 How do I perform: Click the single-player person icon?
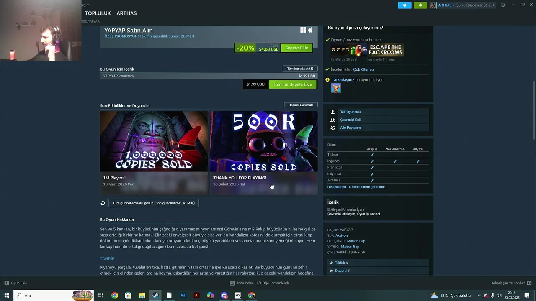tap(333, 112)
